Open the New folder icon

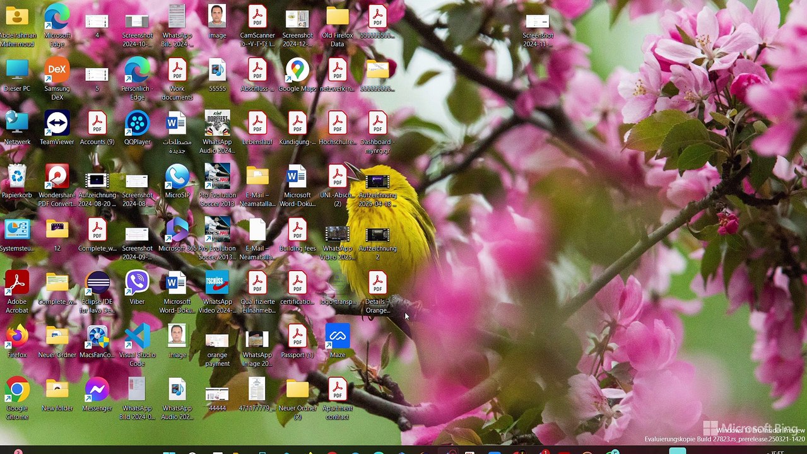point(57,394)
